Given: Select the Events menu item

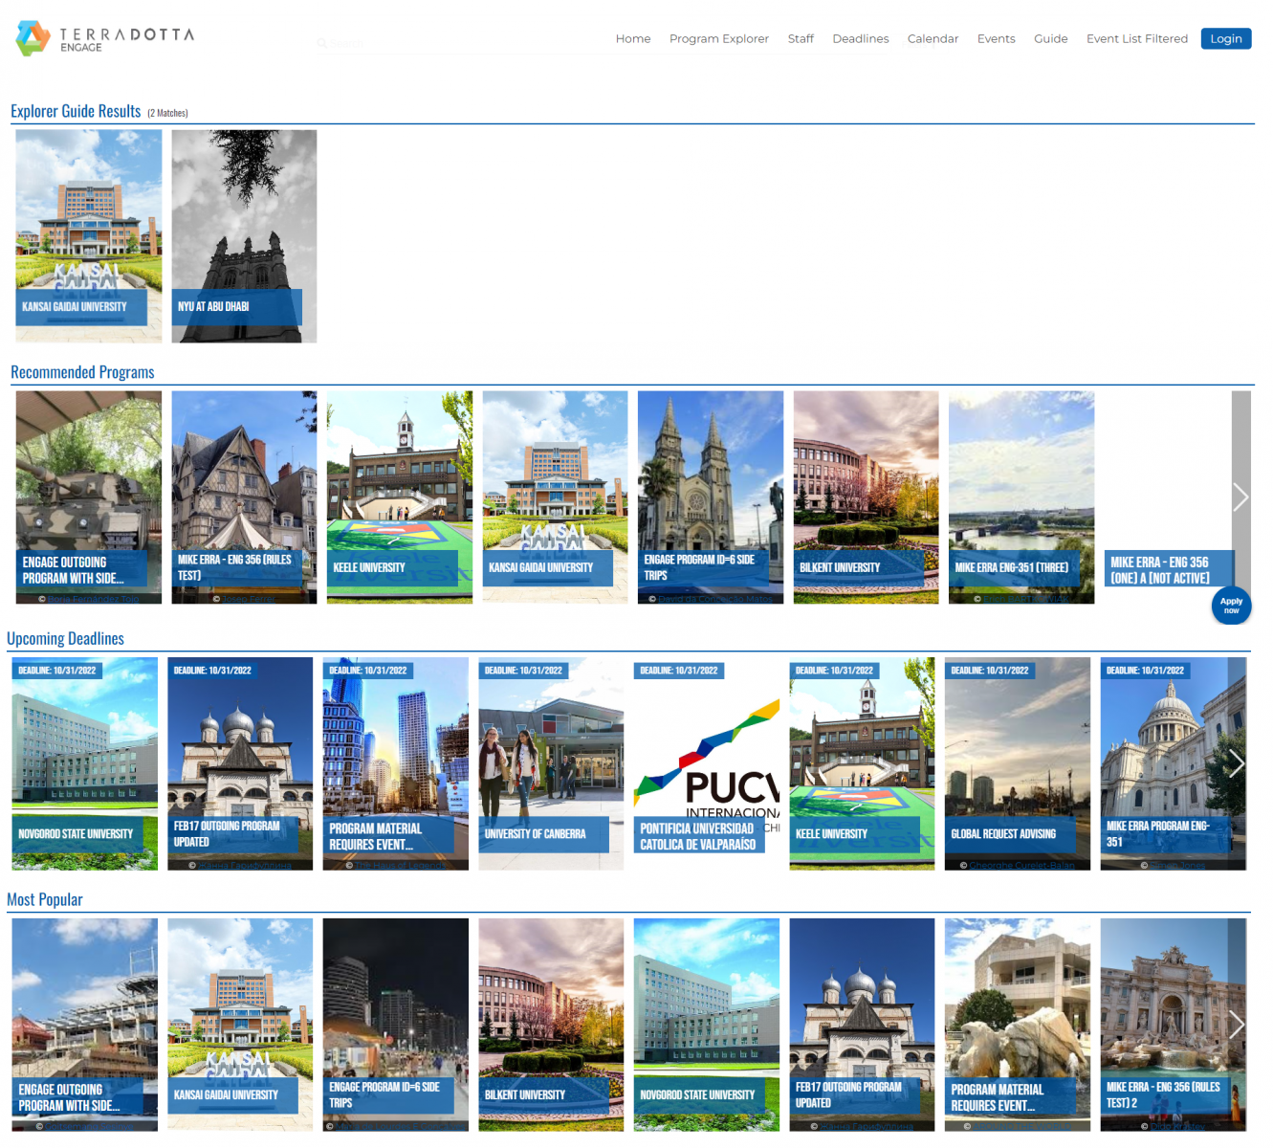Looking at the screenshot, I should [997, 39].
